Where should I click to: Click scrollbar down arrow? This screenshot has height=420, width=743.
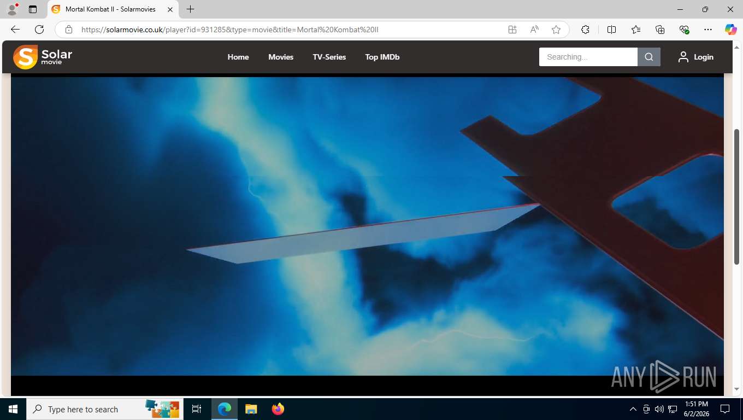(x=737, y=389)
